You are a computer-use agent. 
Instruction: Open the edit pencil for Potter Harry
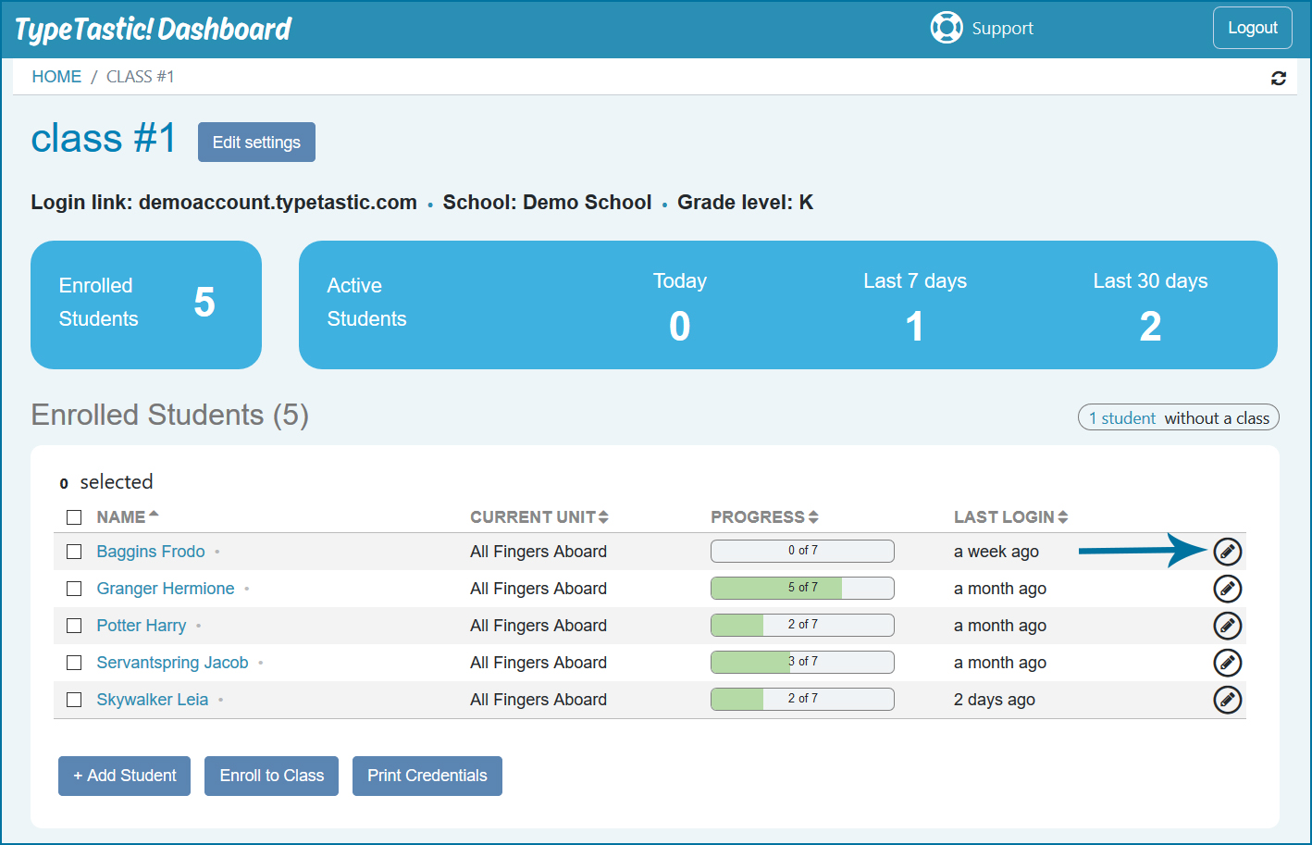click(x=1227, y=626)
